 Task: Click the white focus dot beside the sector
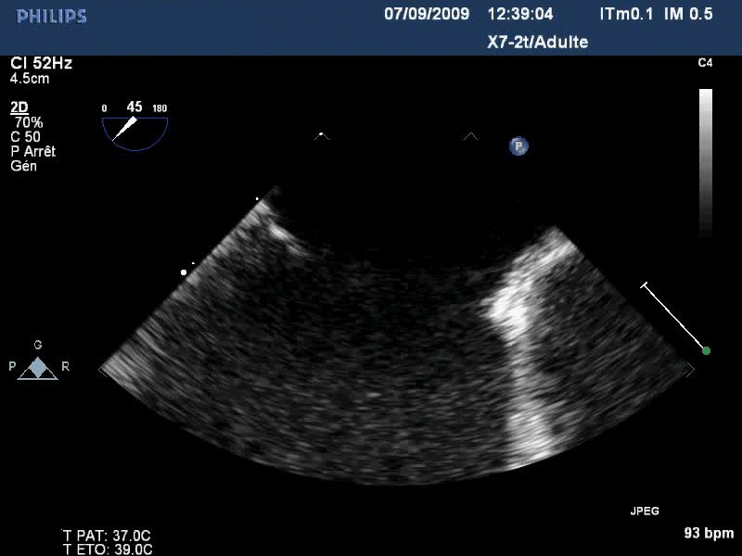click(184, 272)
